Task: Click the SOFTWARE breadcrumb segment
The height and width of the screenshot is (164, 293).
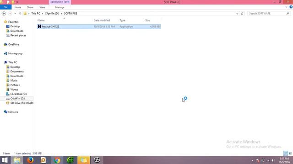Action: click(71, 14)
